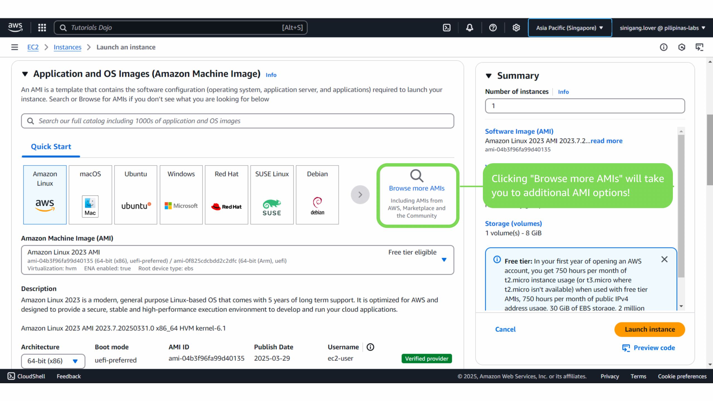Open CloudShell from the top navigation bar
This screenshot has height=401, width=713.
(x=447, y=28)
